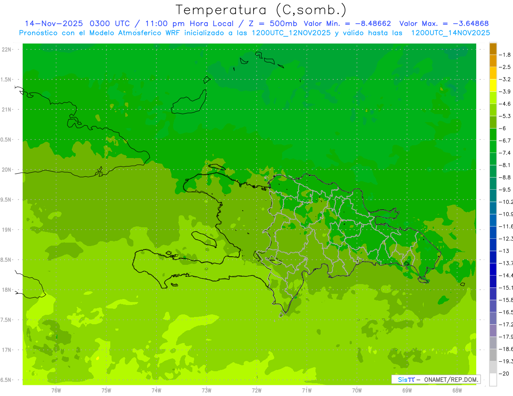This screenshot has width=513, height=396.
Task: Click the "74W" longitude label
Action: tap(156, 390)
